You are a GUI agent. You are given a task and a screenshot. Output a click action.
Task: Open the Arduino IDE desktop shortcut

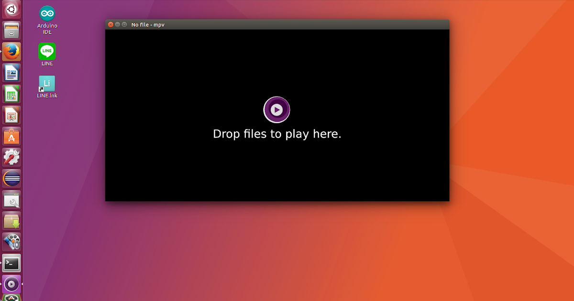pos(47,13)
